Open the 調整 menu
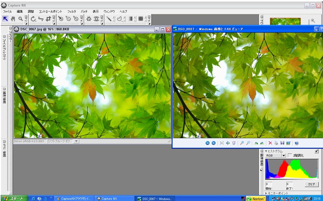This screenshot has height=201, width=323. coord(31,11)
